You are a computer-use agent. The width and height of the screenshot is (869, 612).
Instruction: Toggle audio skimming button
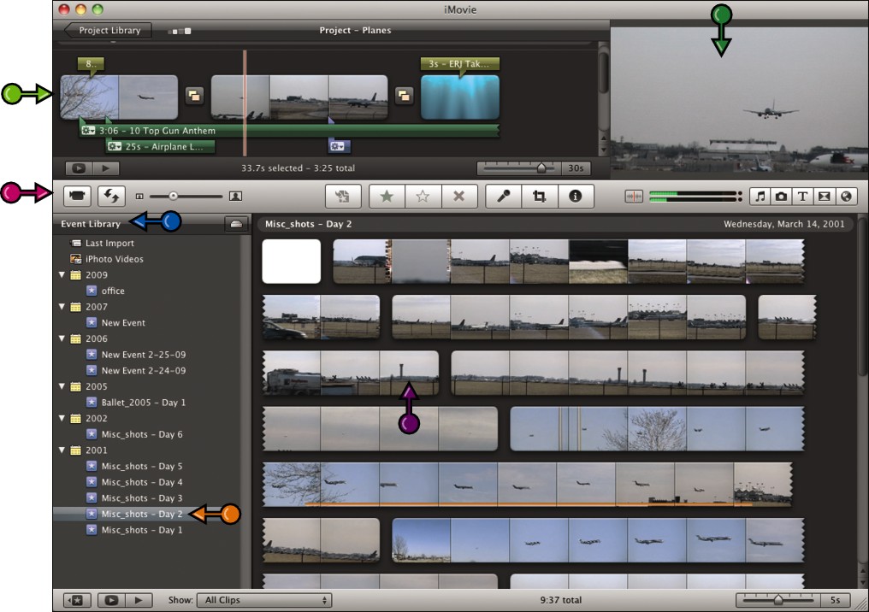(x=634, y=196)
